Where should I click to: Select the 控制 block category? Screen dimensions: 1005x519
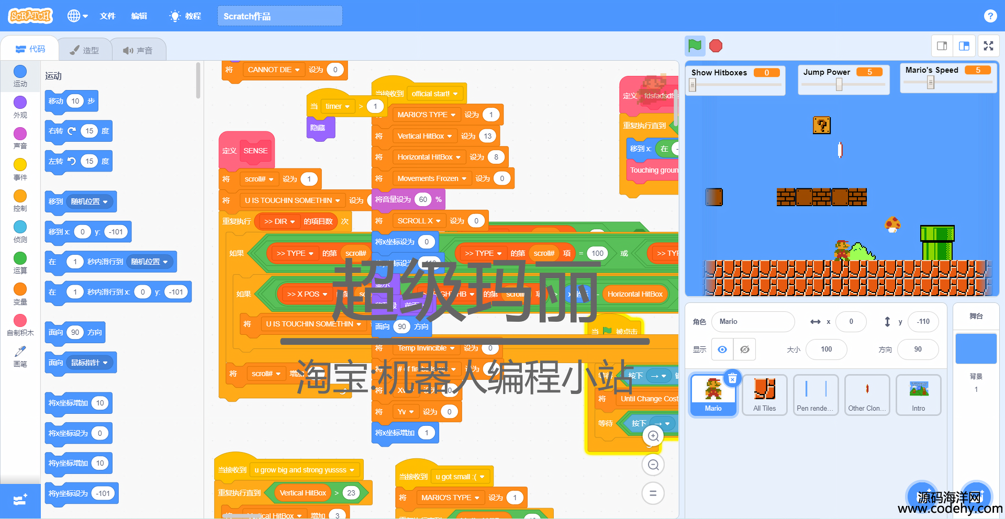(x=20, y=200)
